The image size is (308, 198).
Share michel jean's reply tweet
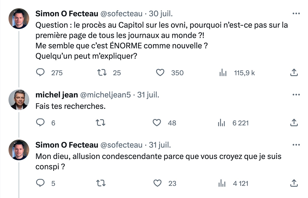pos(294,123)
